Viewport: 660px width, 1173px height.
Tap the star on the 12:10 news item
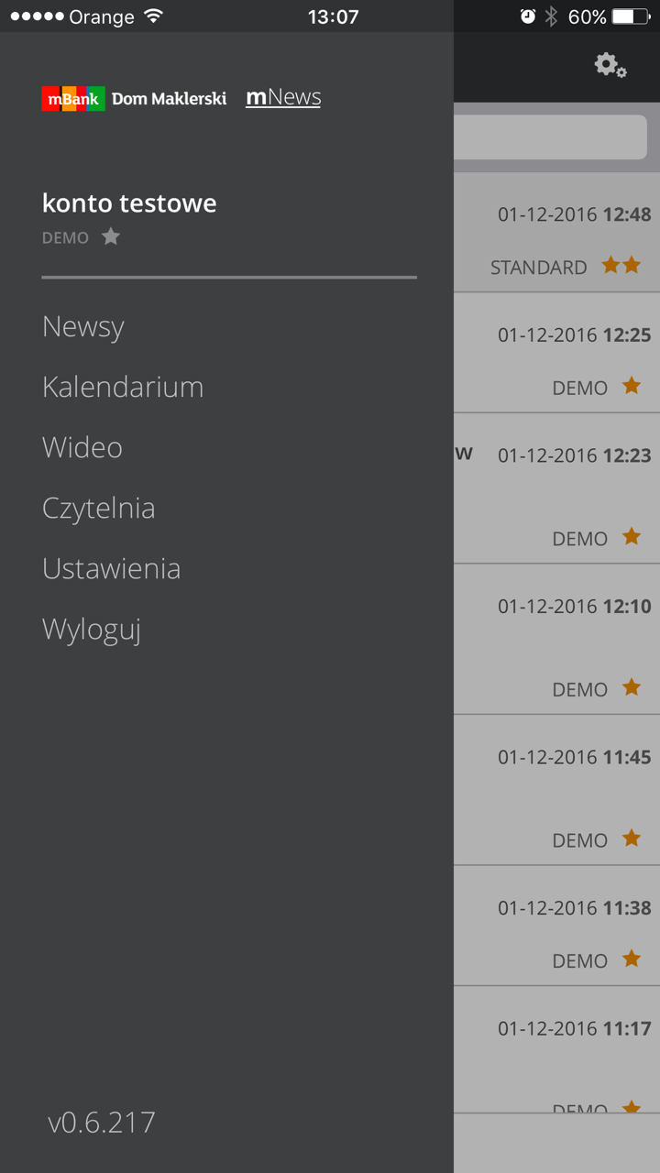tap(632, 687)
